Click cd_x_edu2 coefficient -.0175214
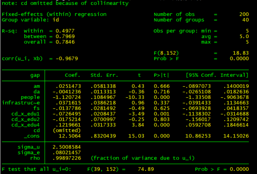 (67, 120)
